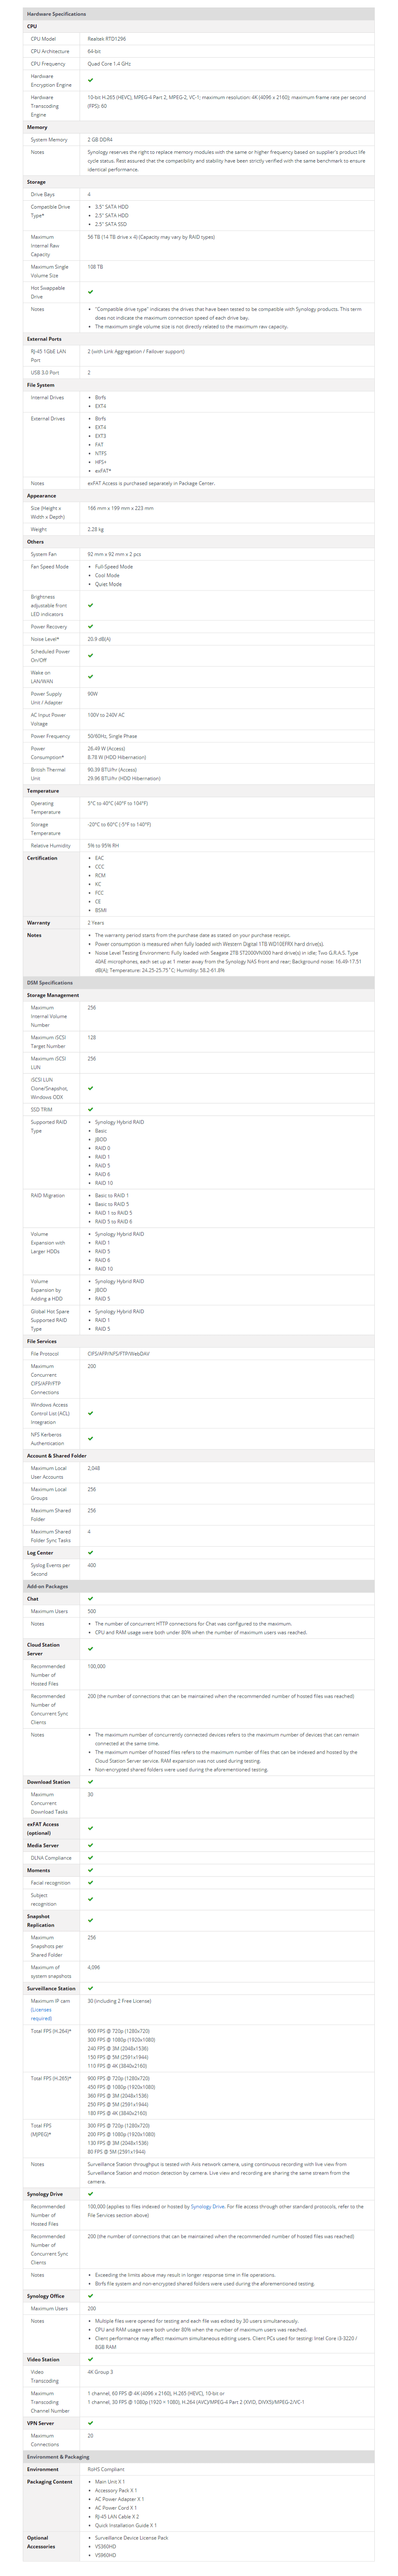The height and width of the screenshot is (2576, 398).
Task: Click the Weight value 2.28 kg
Action: click(x=96, y=529)
